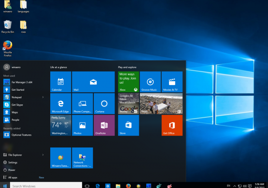Open the Cortana tile
Screen dimensions: 268x188
[104, 104]
